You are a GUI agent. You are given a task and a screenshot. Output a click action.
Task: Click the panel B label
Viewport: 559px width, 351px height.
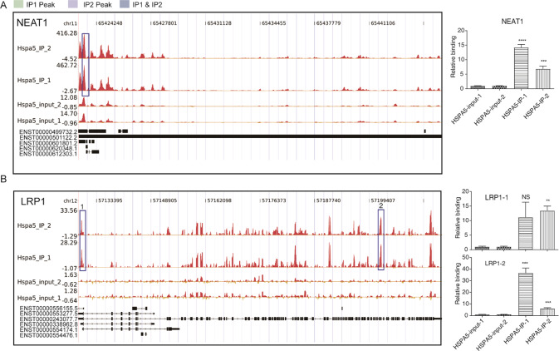pos(5,179)
